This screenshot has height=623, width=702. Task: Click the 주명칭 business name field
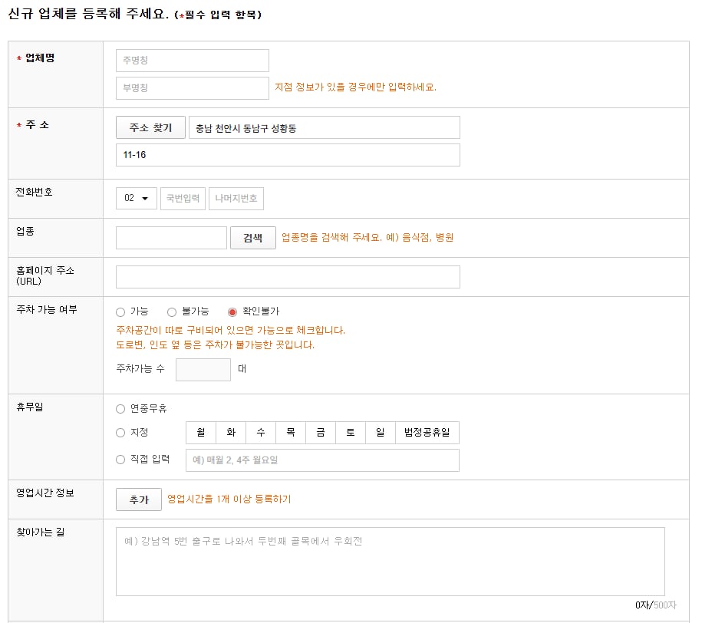point(192,61)
